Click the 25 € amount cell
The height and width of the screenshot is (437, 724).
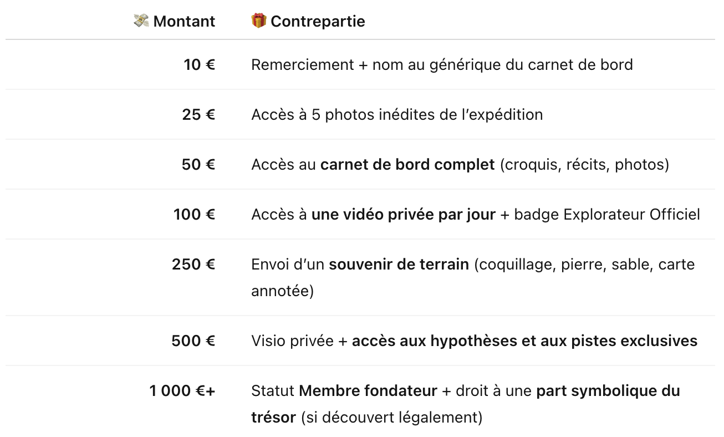(198, 115)
